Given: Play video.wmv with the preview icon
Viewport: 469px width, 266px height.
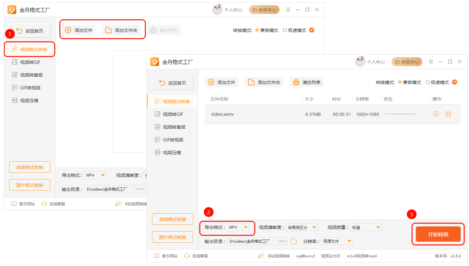Looking at the screenshot, I should [x=436, y=114].
